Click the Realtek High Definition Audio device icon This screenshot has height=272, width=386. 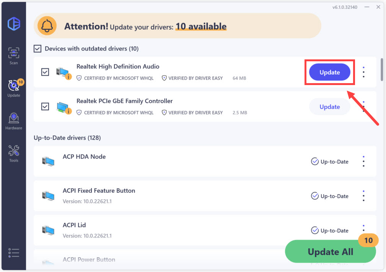(x=64, y=72)
